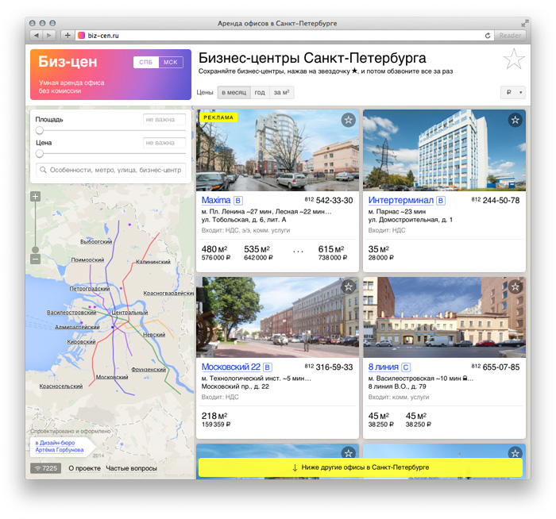Reload the page in the address bar
The width and height of the screenshot is (556, 519).
[x=488, y=36]
